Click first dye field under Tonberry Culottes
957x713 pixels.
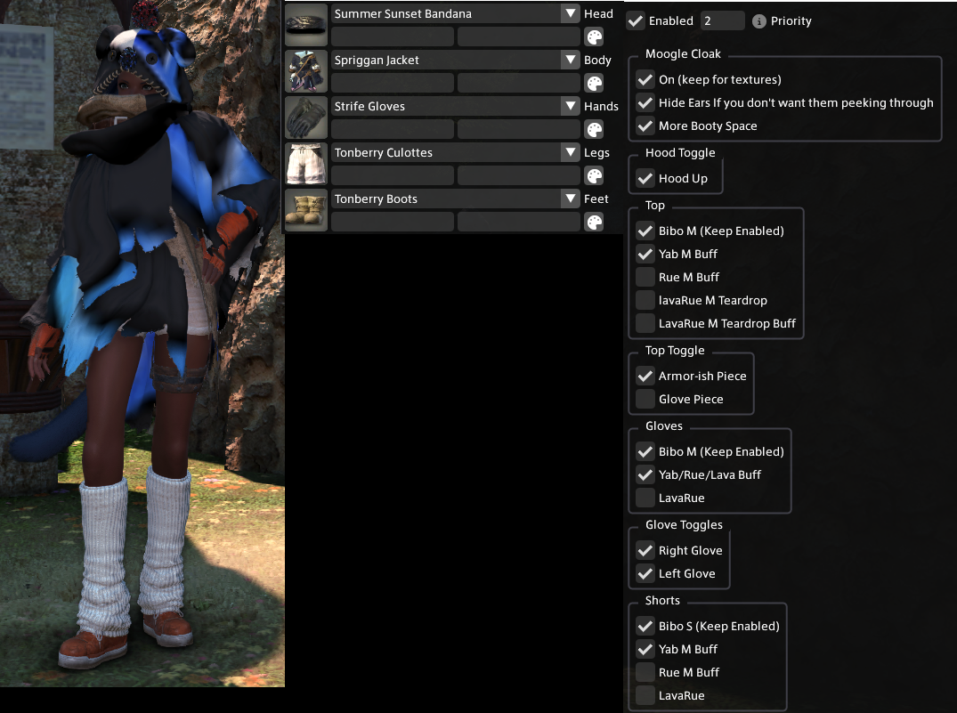393,176
